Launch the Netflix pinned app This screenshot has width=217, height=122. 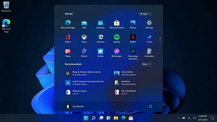click(x=133, y=39)
